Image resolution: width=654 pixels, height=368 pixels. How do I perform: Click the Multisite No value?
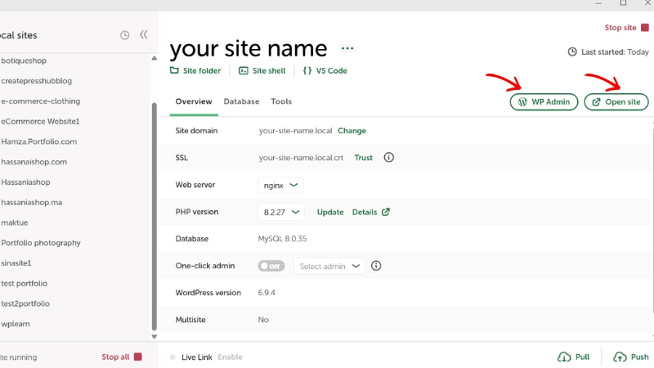pos(263,320)
